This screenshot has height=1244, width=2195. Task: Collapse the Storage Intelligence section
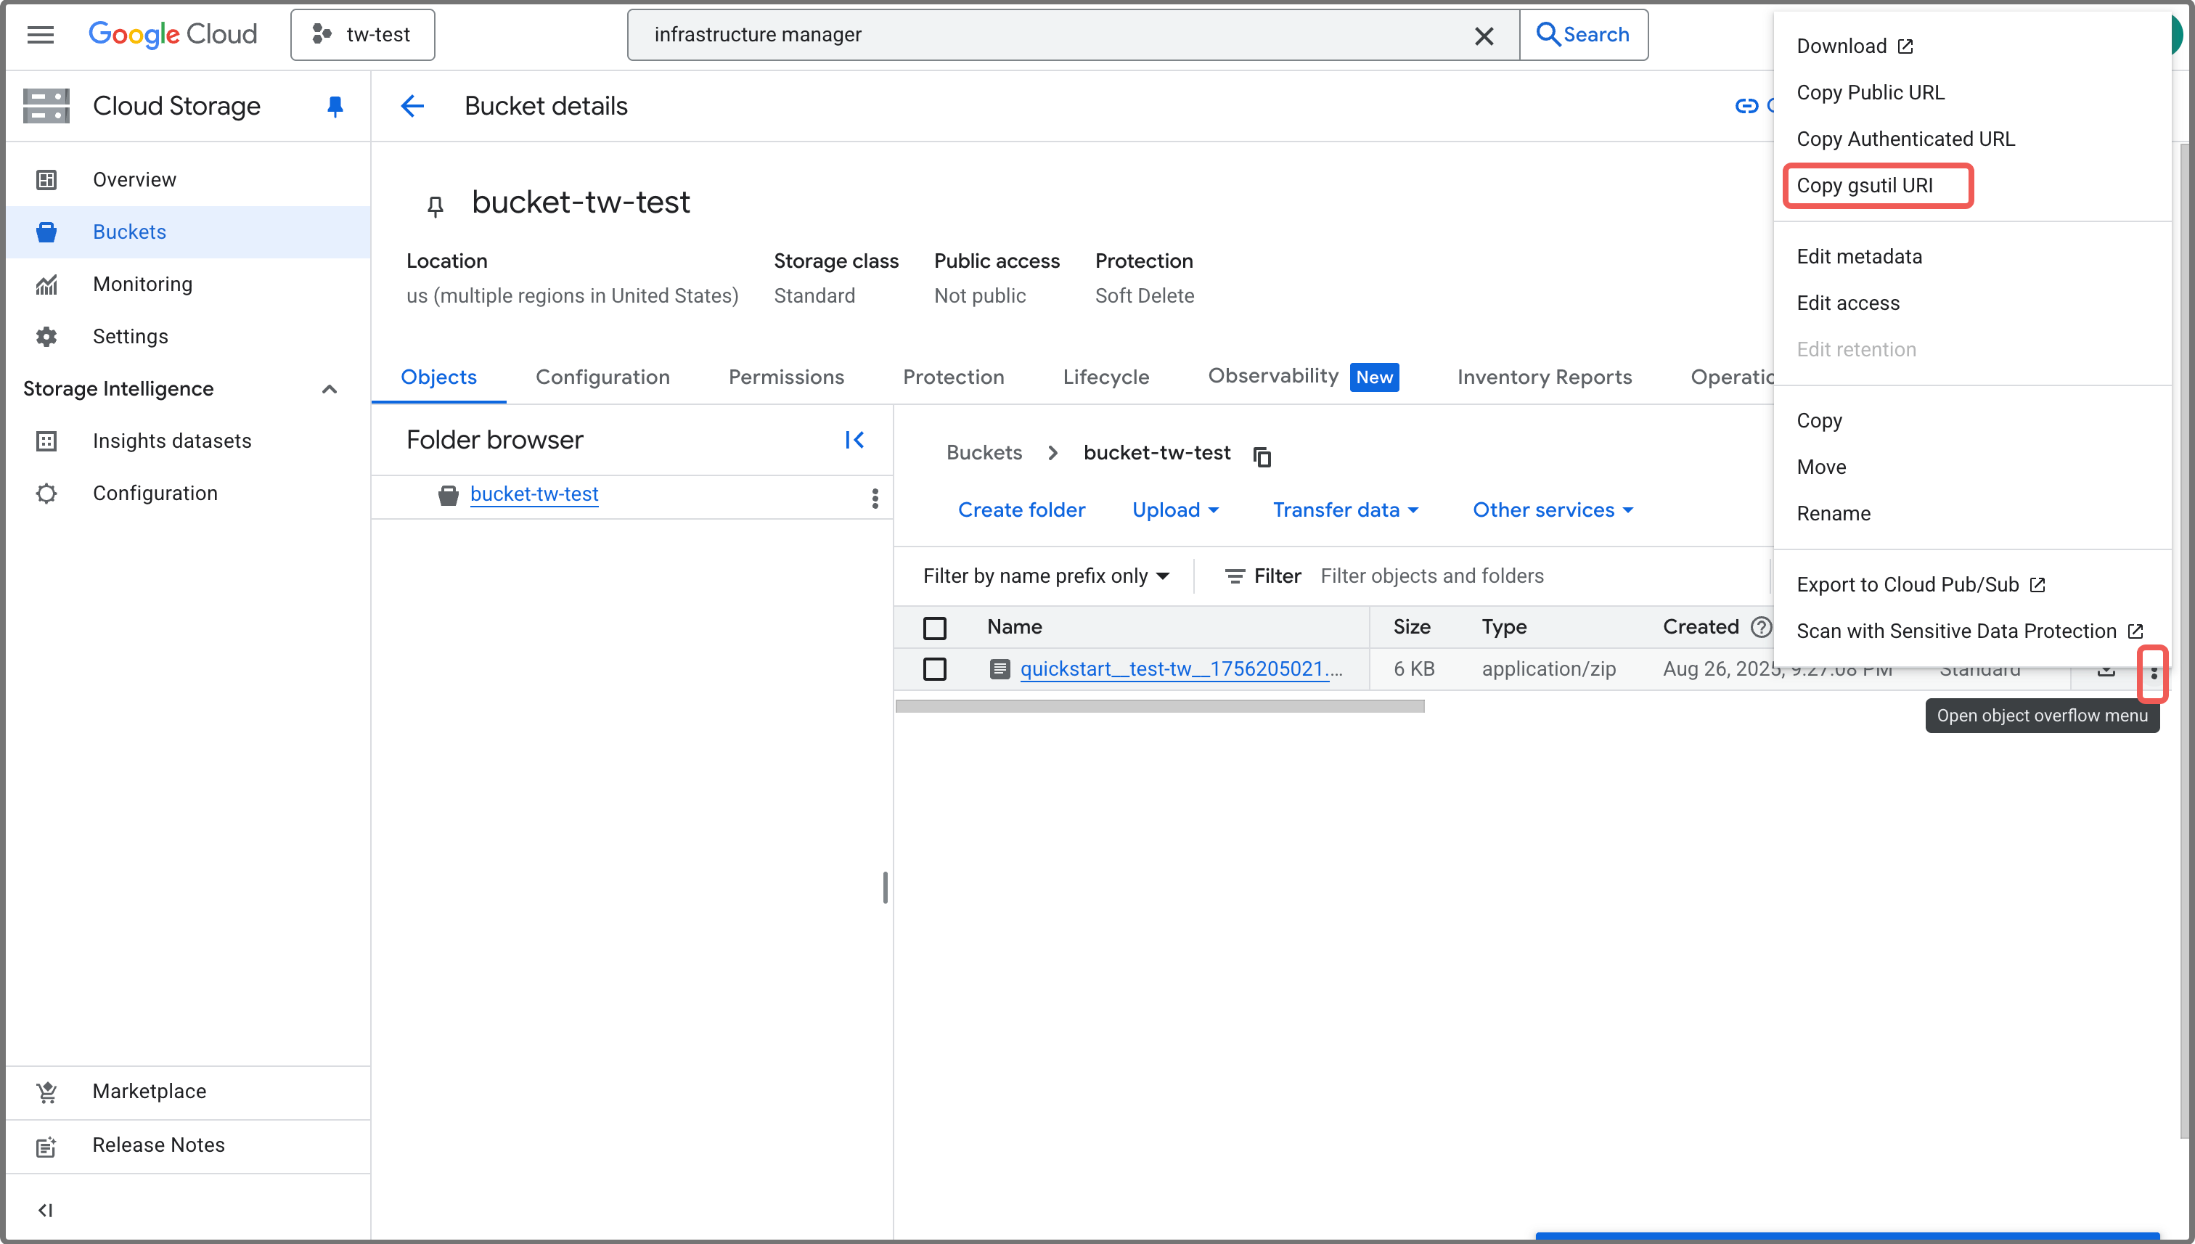point(329,389)
